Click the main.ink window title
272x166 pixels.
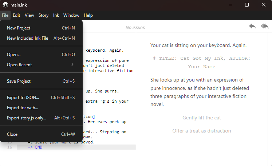pyautogui.click(x=19, y=5)
